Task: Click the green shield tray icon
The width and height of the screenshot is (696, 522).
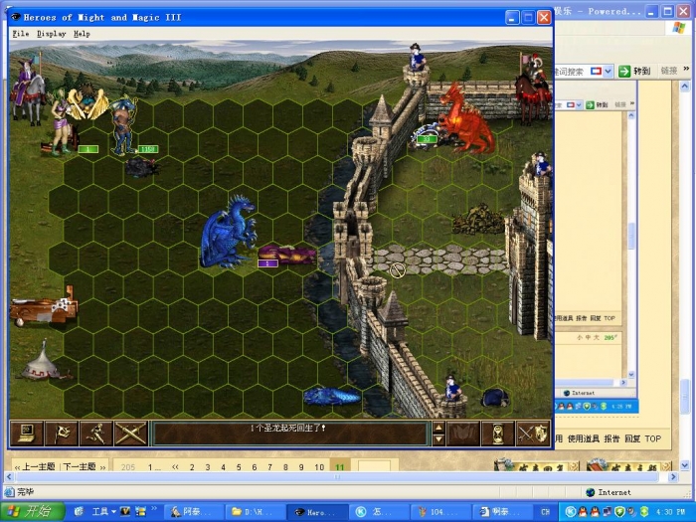Action: (619, 512)
